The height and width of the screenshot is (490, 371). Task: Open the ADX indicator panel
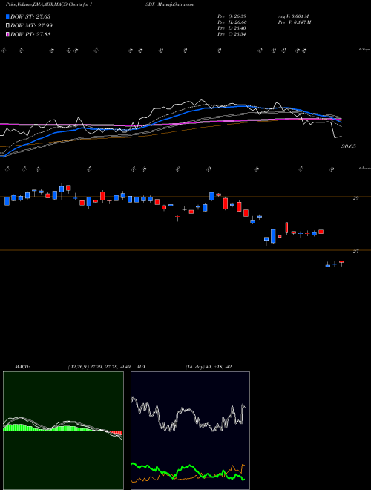(x=190, y=431)
